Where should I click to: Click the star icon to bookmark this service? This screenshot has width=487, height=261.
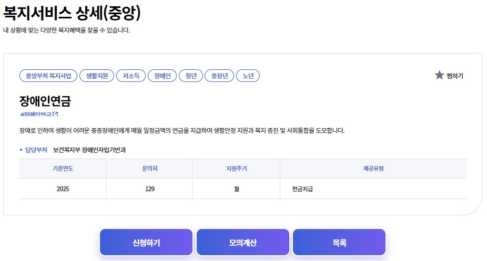pos(439,76)
